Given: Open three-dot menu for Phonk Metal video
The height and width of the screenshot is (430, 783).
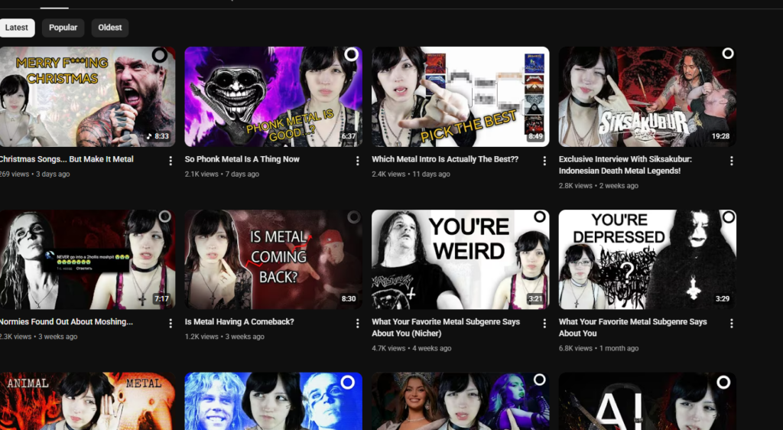Looking at the screenshot, I should click(x=357, y=161).
